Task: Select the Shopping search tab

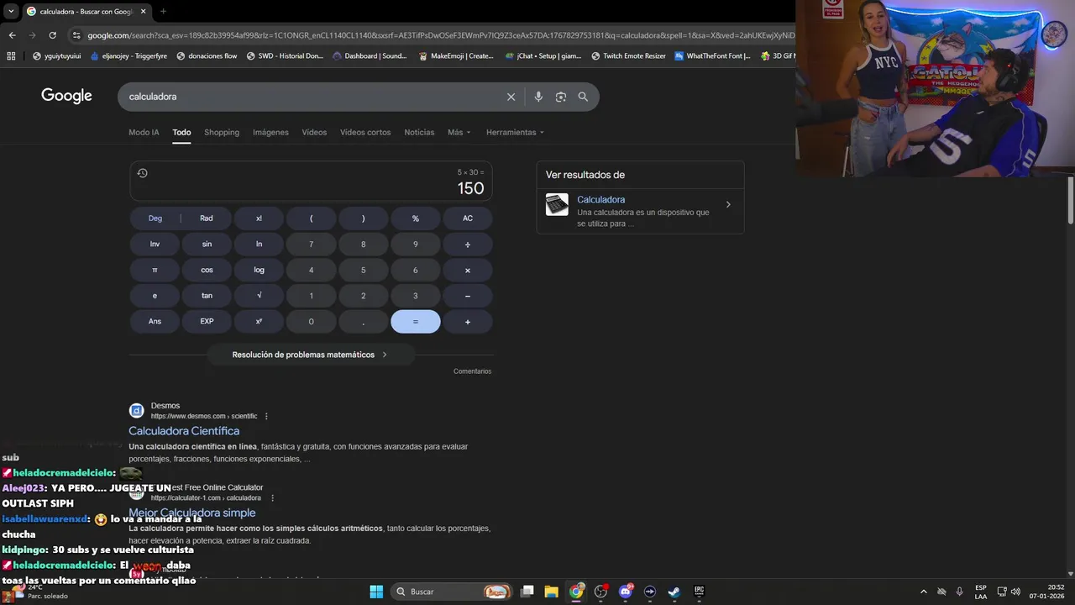Action: pos(222,132)
